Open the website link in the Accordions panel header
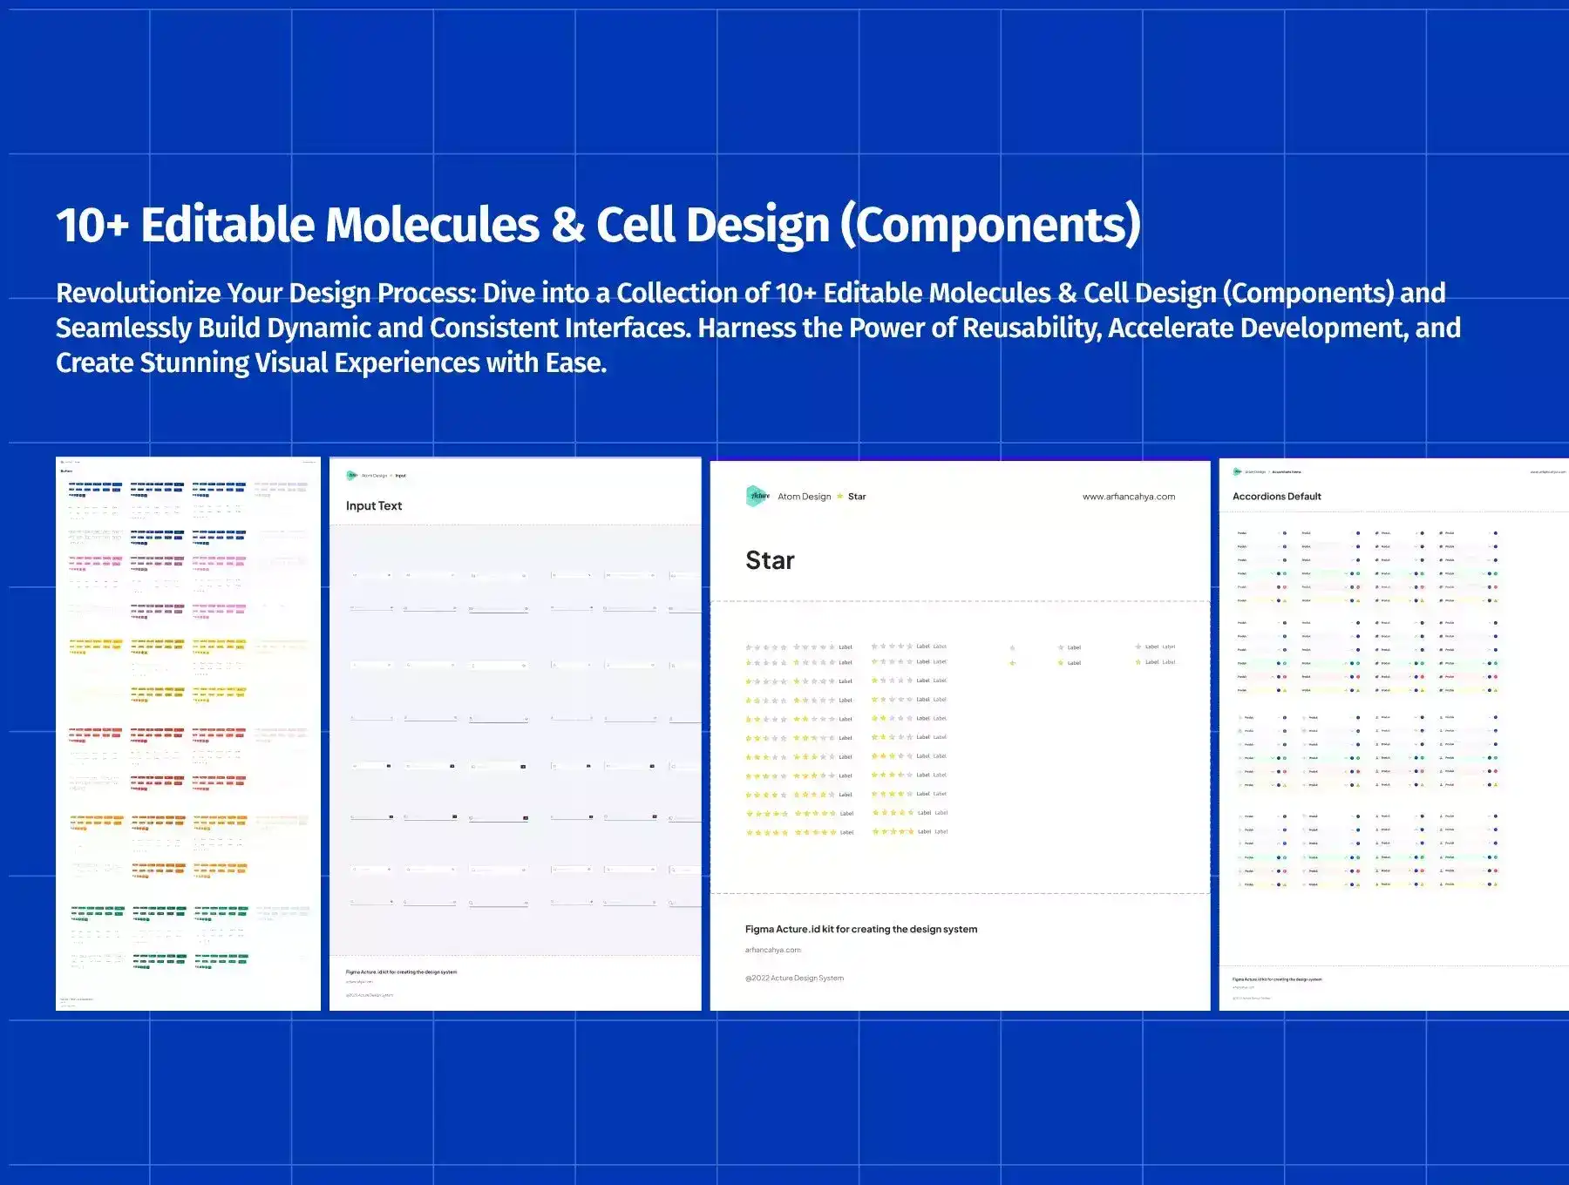The image size is (1569, 1185). click(x=1547, y=472)
